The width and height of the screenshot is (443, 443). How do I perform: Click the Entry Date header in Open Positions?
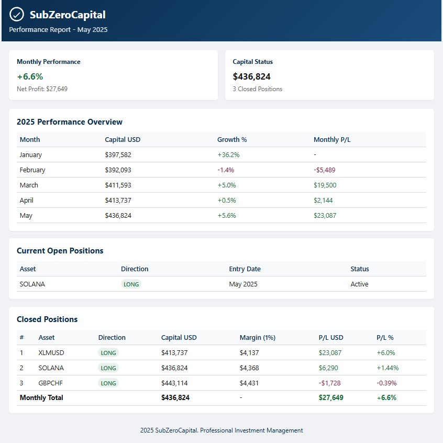pyautogui.click(x=245, y=269)
